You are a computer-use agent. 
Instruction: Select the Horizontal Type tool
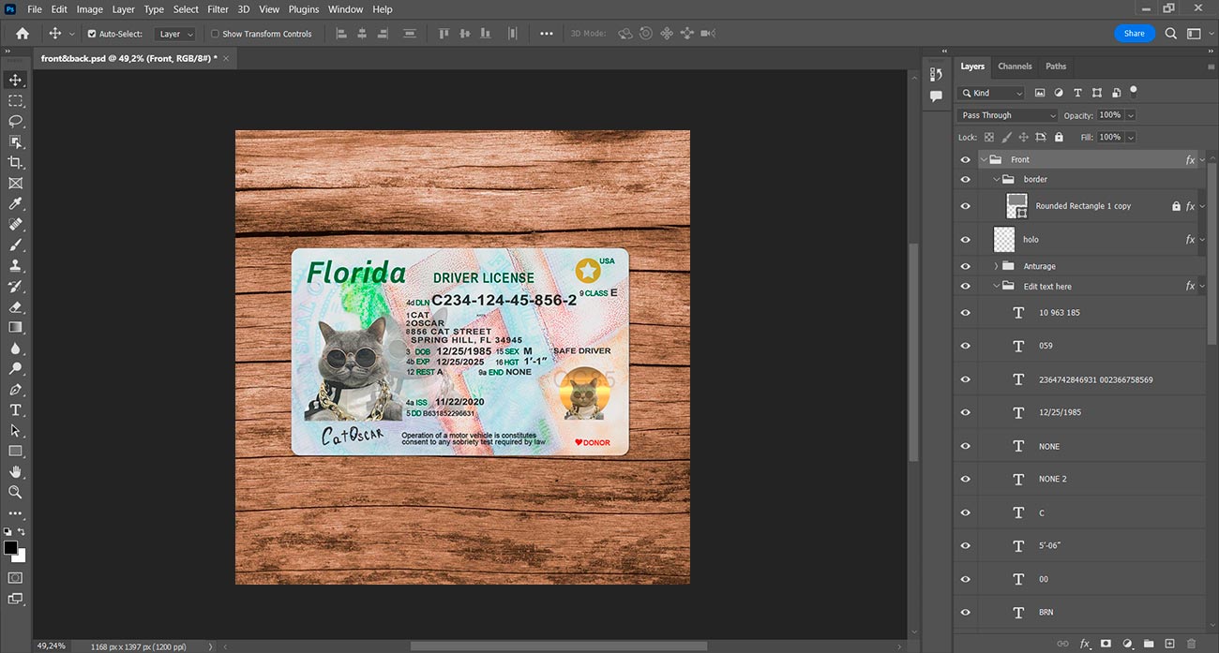point(15,409)
